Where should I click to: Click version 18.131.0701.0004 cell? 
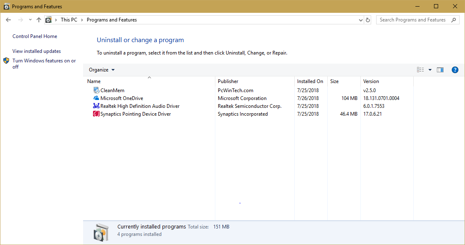tap(382, 98)
